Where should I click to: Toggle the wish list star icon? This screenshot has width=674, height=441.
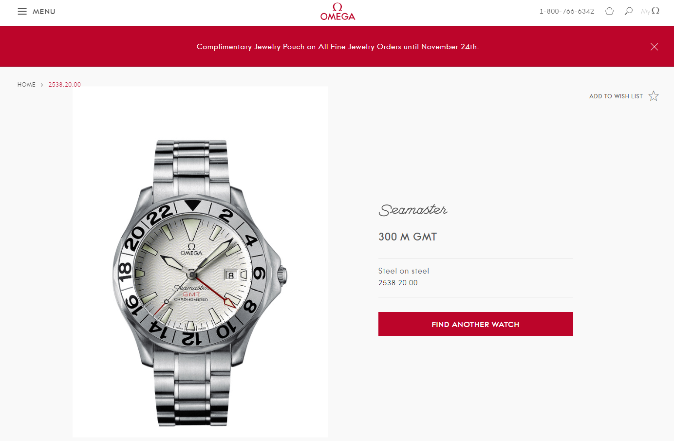654,96
